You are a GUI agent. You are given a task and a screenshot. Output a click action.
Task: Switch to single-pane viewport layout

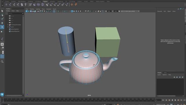pos(2,44)
